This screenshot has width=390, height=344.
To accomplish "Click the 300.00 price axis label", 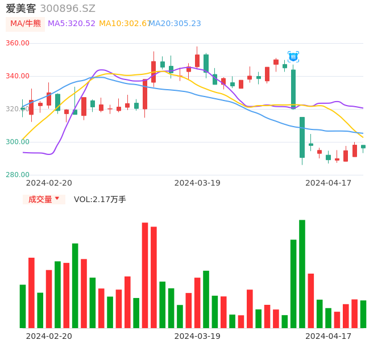I will (x=17, y=142).
